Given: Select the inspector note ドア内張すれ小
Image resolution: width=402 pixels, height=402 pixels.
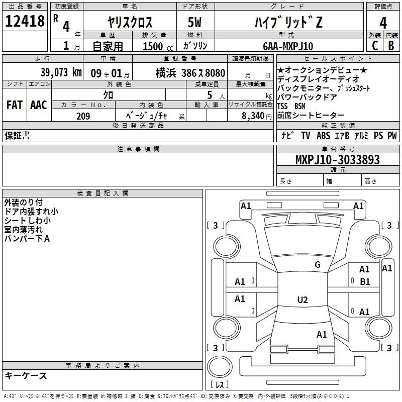Looking at the screenshot, I should 31,212.
